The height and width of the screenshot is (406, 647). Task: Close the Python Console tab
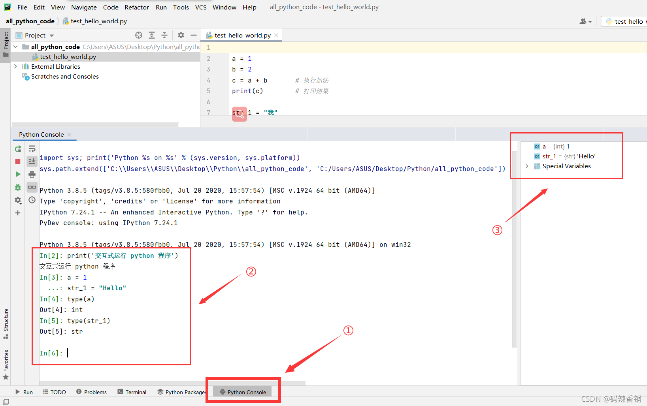(x=69, y=135)
